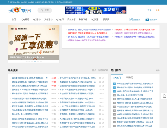Viewport: 167px width, 128px height.
Task: Open 直播南充网络信息安全 article
Action: click(30, 78)
